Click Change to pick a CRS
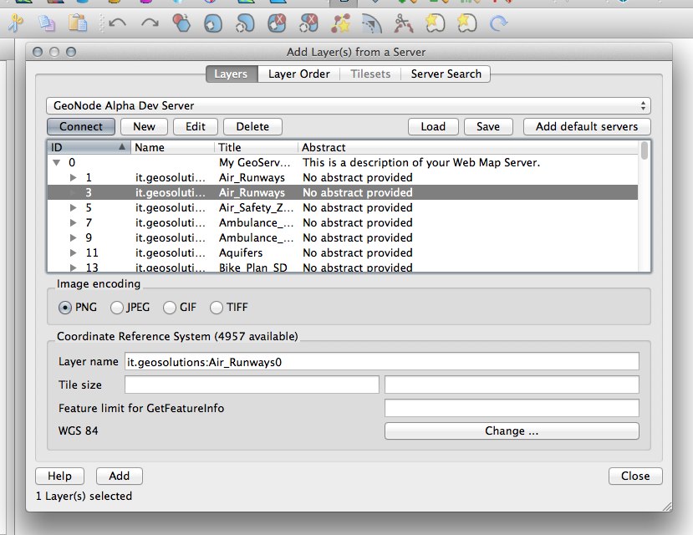Viewport: 693px width, 535px height. click(512, 431)
